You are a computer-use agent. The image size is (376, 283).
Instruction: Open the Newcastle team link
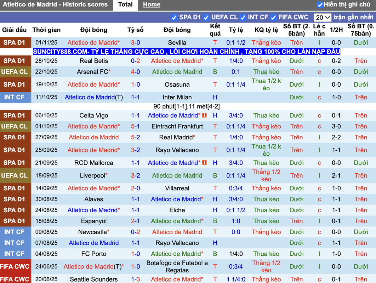[94, 232]
